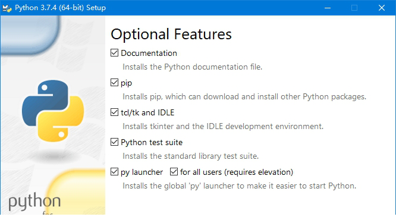Viewport: 396px width, 223px height.
Task: Click the Python logo image
Action: (53, 111)
